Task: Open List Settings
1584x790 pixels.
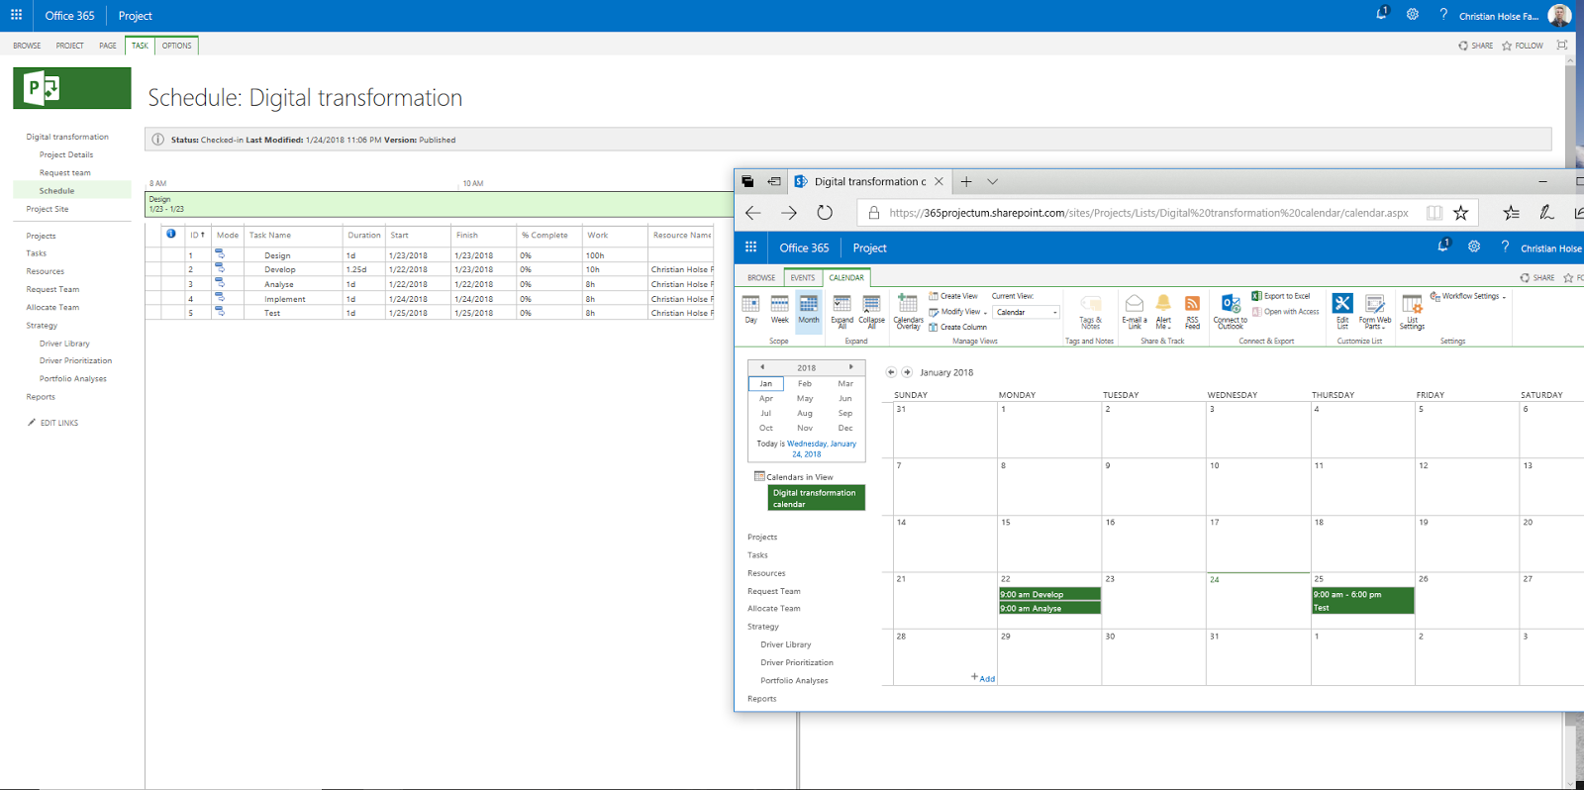Action: tap(1412, 311)
